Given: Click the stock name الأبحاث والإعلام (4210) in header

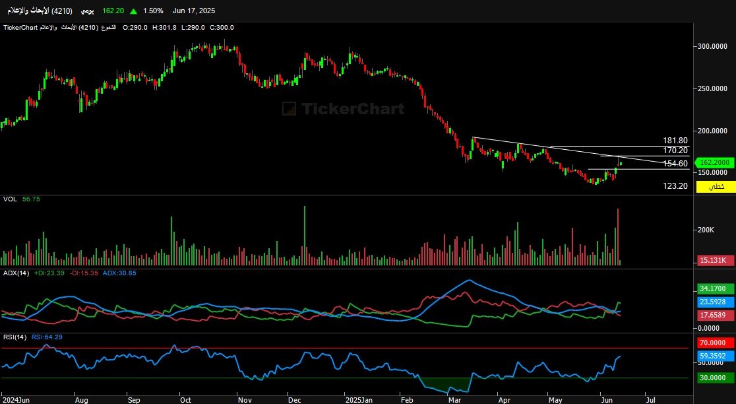Looking at the screenshot, I should coord(40,11).
